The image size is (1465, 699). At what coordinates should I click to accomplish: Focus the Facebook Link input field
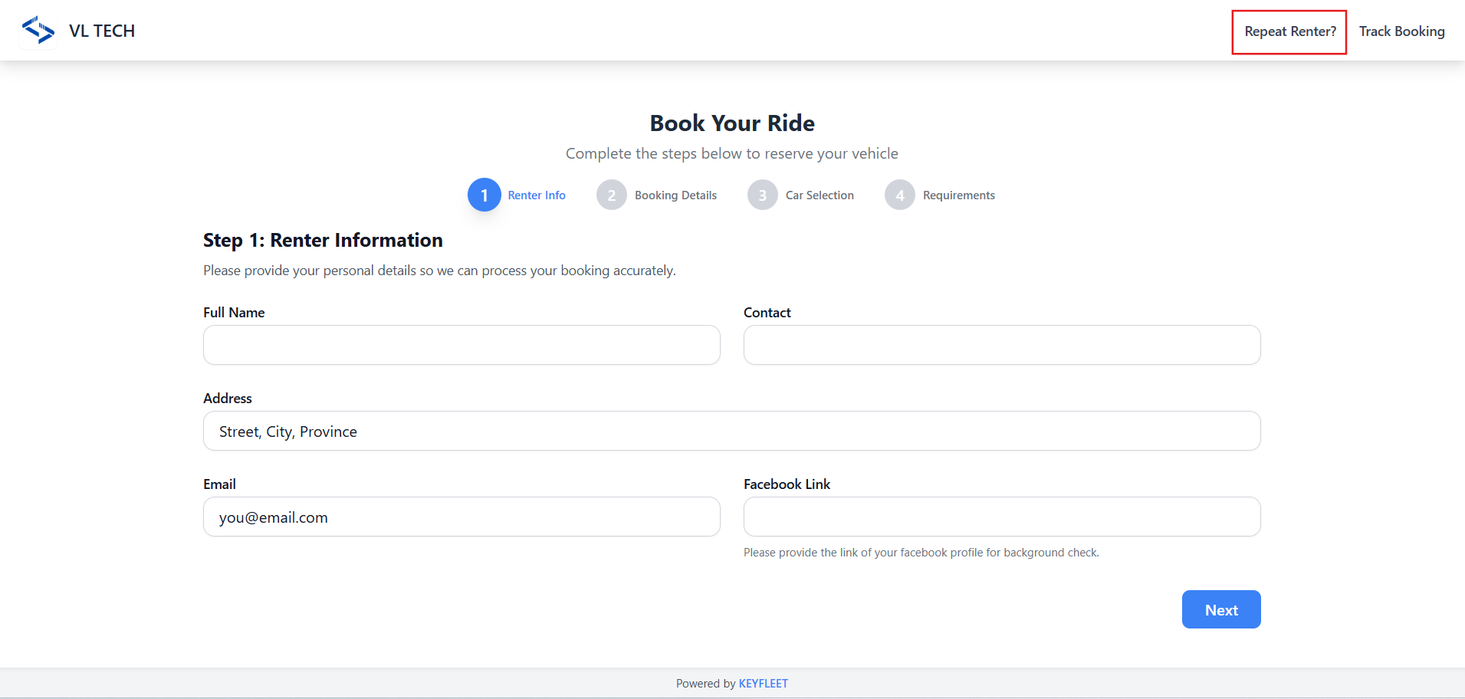click(1001, 517)
